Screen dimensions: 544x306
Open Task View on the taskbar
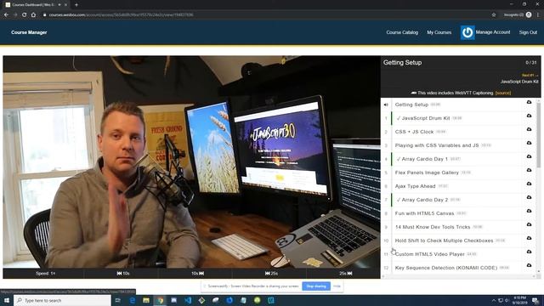[x=118, y=300]
